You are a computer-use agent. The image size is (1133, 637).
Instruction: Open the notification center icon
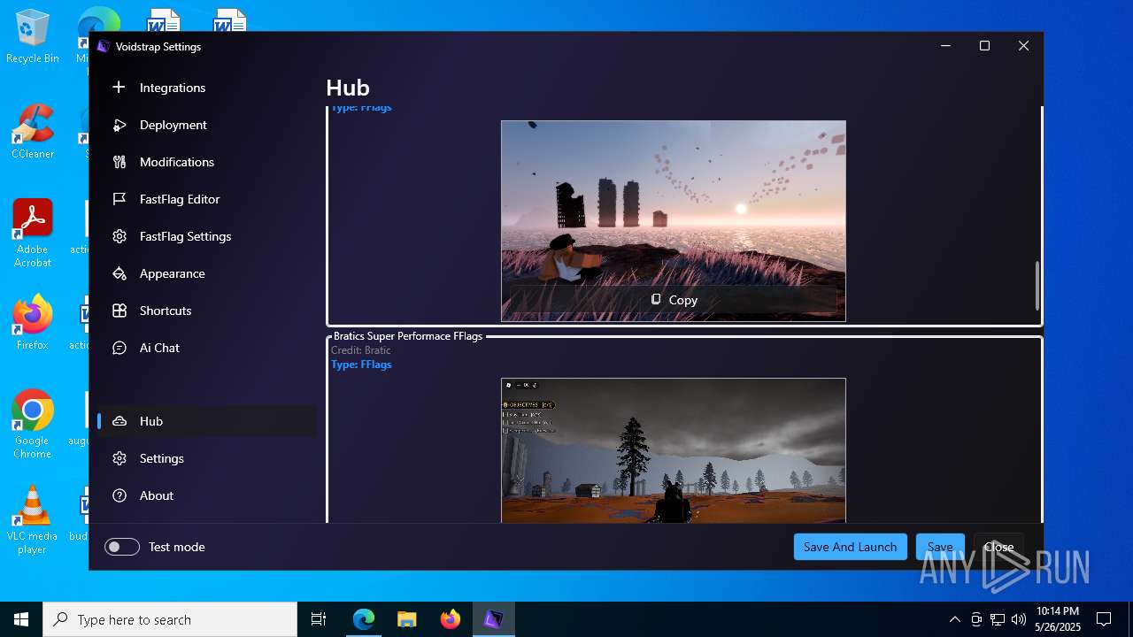click(x=1104, y=619)
